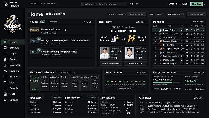Viewport: 209px width, 118px height.
Task: Open Starter comparison
Action: point(111,64)
